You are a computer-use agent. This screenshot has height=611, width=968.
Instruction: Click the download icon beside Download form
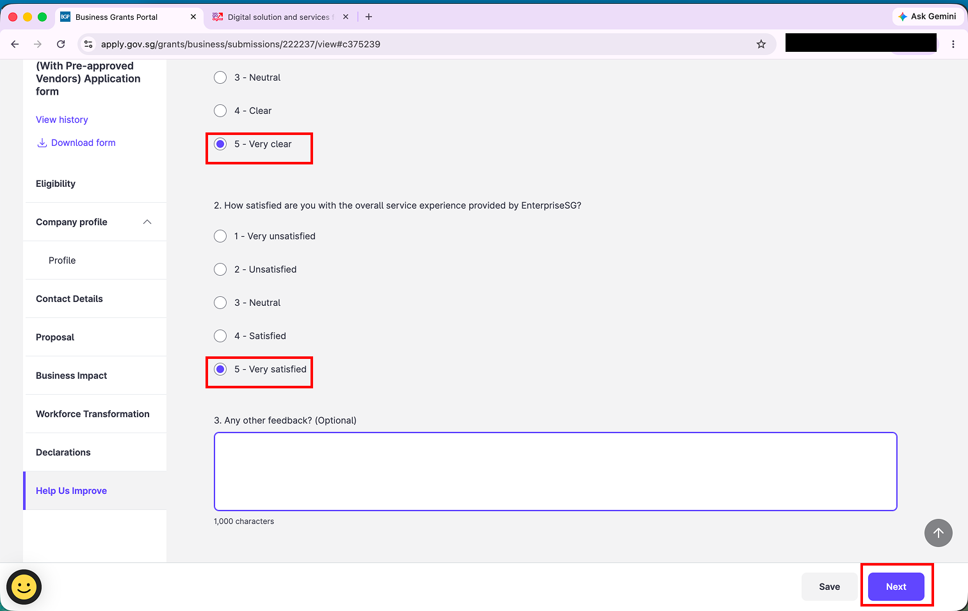(x=42, y=143)
